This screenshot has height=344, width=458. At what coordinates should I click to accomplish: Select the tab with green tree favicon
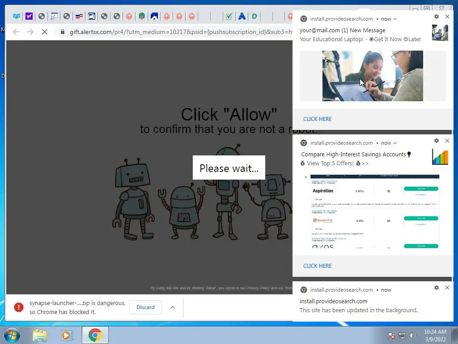tap(142, 16)
